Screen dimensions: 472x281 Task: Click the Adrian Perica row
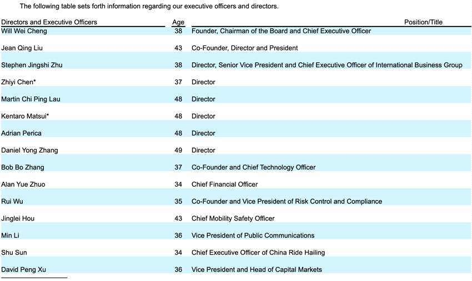point(236,133)
